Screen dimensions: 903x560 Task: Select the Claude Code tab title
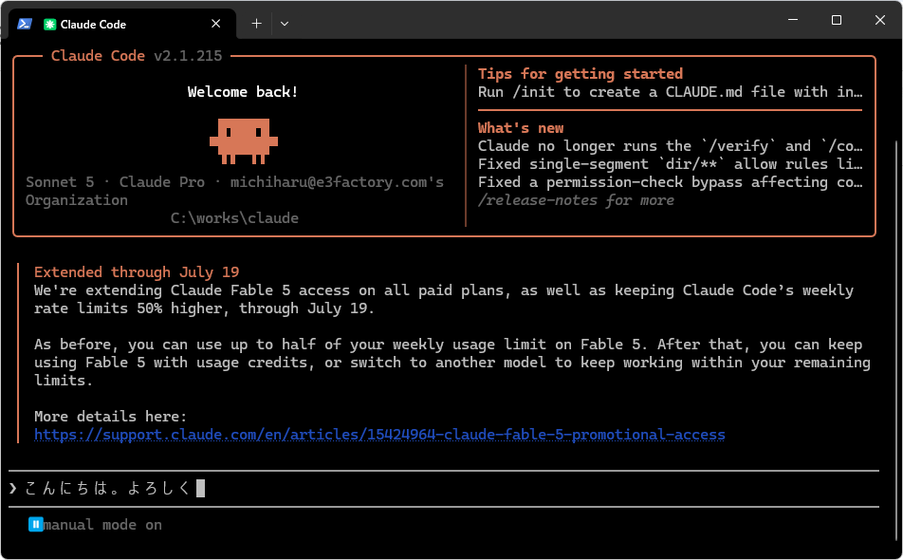[x=93, y=24]
